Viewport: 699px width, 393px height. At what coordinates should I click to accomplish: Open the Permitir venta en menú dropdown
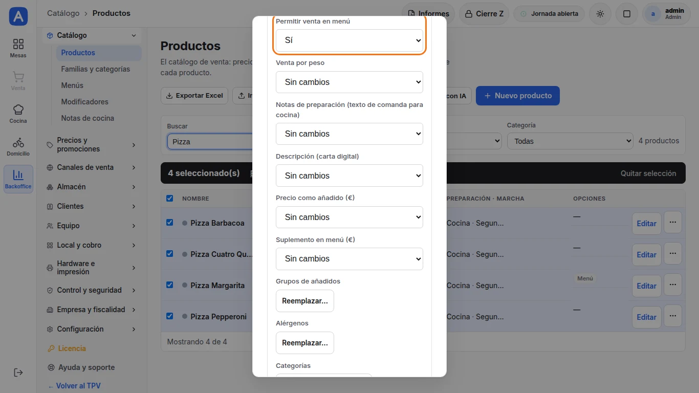pyautogui.click(x=349, y=40)
